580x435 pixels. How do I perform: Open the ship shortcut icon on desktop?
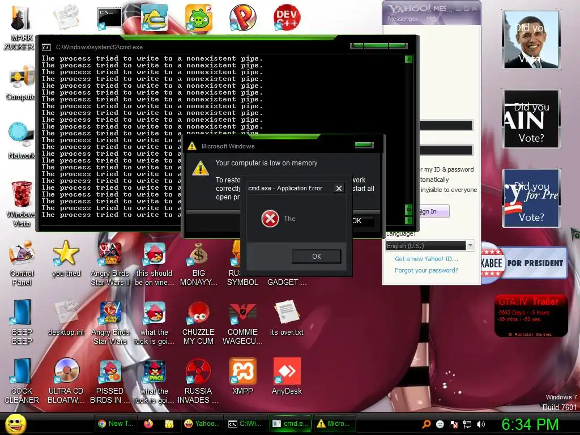pyautogui.click(x=154, y=18)
